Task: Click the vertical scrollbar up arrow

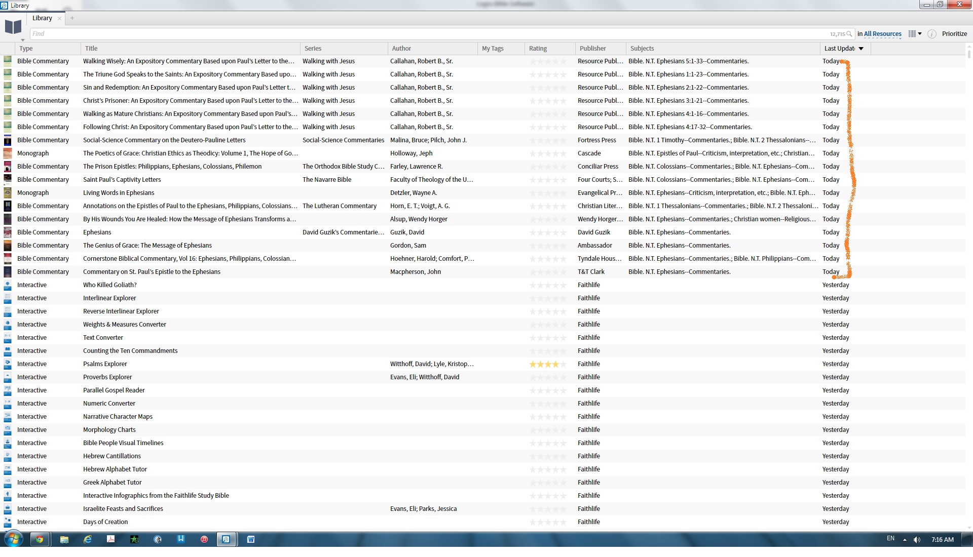Action: 969,47
